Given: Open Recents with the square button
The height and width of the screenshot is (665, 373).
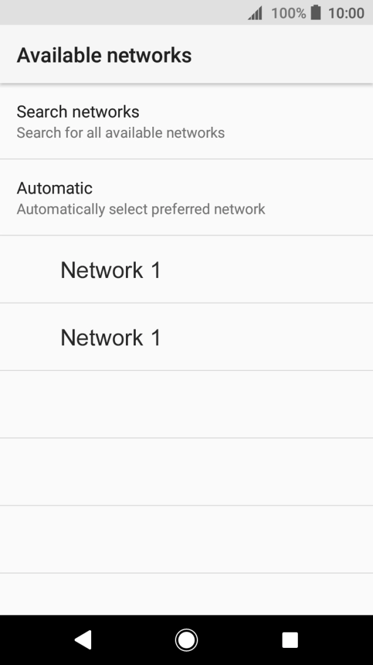Looking at the screenshot, I should pyautogui.click(x=289, y=639).
